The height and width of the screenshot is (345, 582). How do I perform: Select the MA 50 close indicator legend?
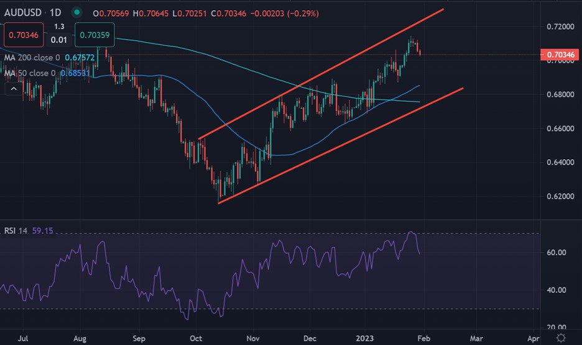click(30, 73)
